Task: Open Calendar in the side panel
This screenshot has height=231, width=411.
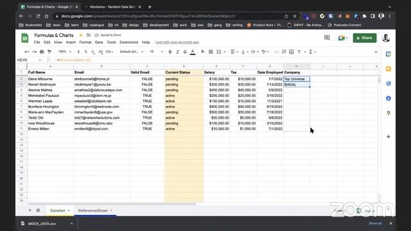Action: [389, 54]
